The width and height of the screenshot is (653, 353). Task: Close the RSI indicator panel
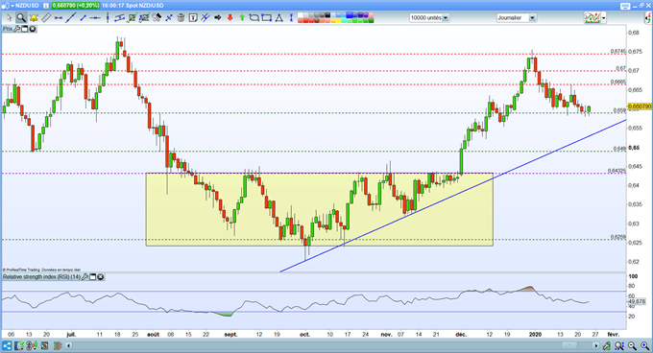[101, 277]
